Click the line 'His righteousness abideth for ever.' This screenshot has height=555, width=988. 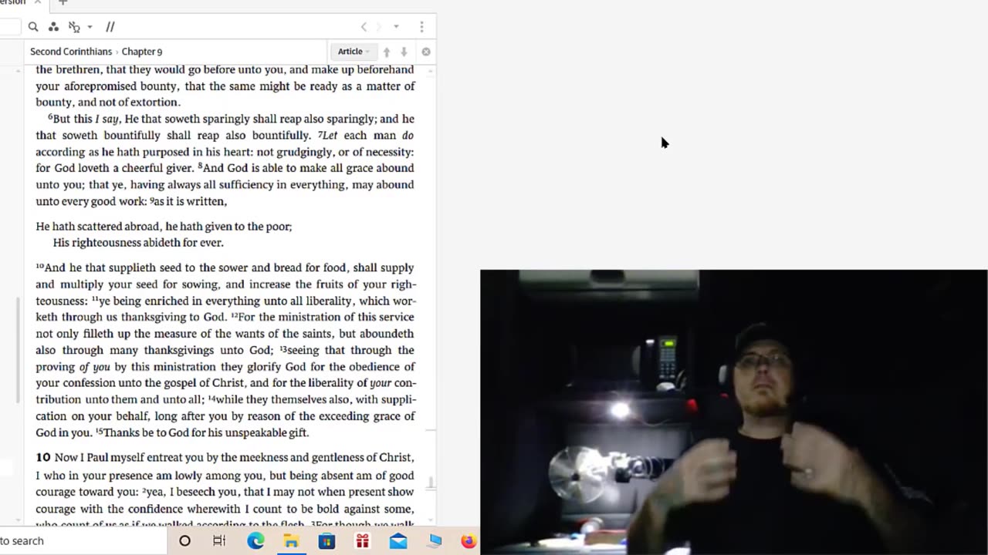(138, 243)
